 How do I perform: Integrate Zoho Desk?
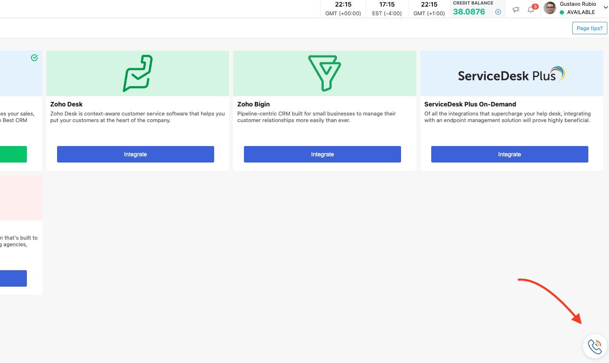136,154
